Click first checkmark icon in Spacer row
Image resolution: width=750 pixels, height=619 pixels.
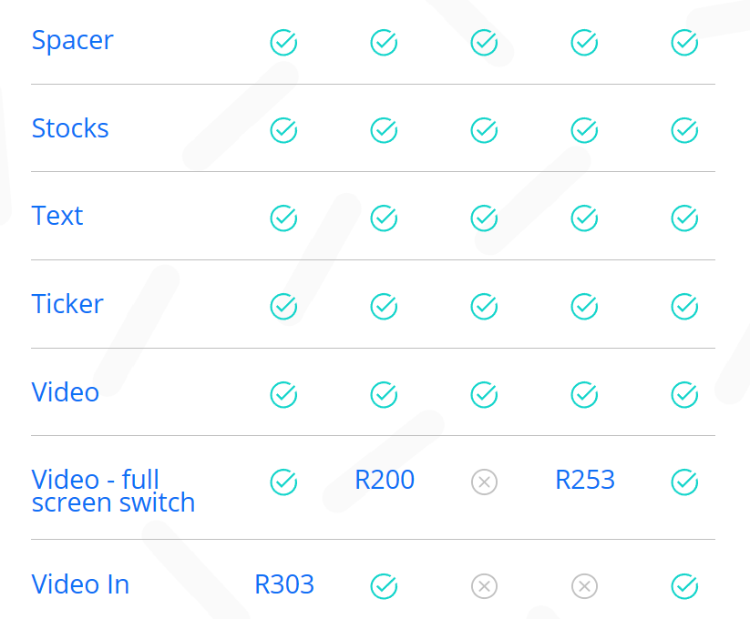point(283,42)
